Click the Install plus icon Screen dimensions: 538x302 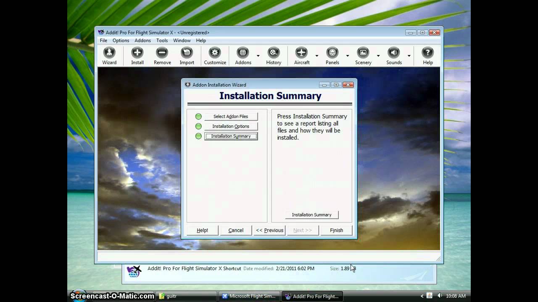click(137, 52)
